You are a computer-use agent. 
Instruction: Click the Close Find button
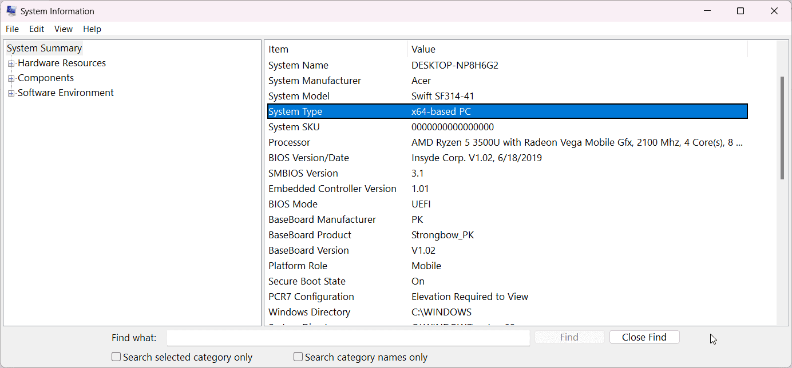click(644, 337)
